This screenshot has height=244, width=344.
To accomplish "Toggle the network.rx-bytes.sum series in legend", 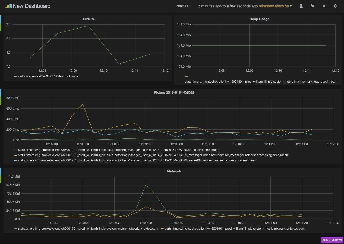I will point(88,229).
